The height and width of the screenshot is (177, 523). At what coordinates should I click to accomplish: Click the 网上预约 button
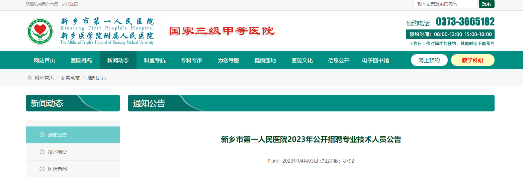[x=429, y=60]
